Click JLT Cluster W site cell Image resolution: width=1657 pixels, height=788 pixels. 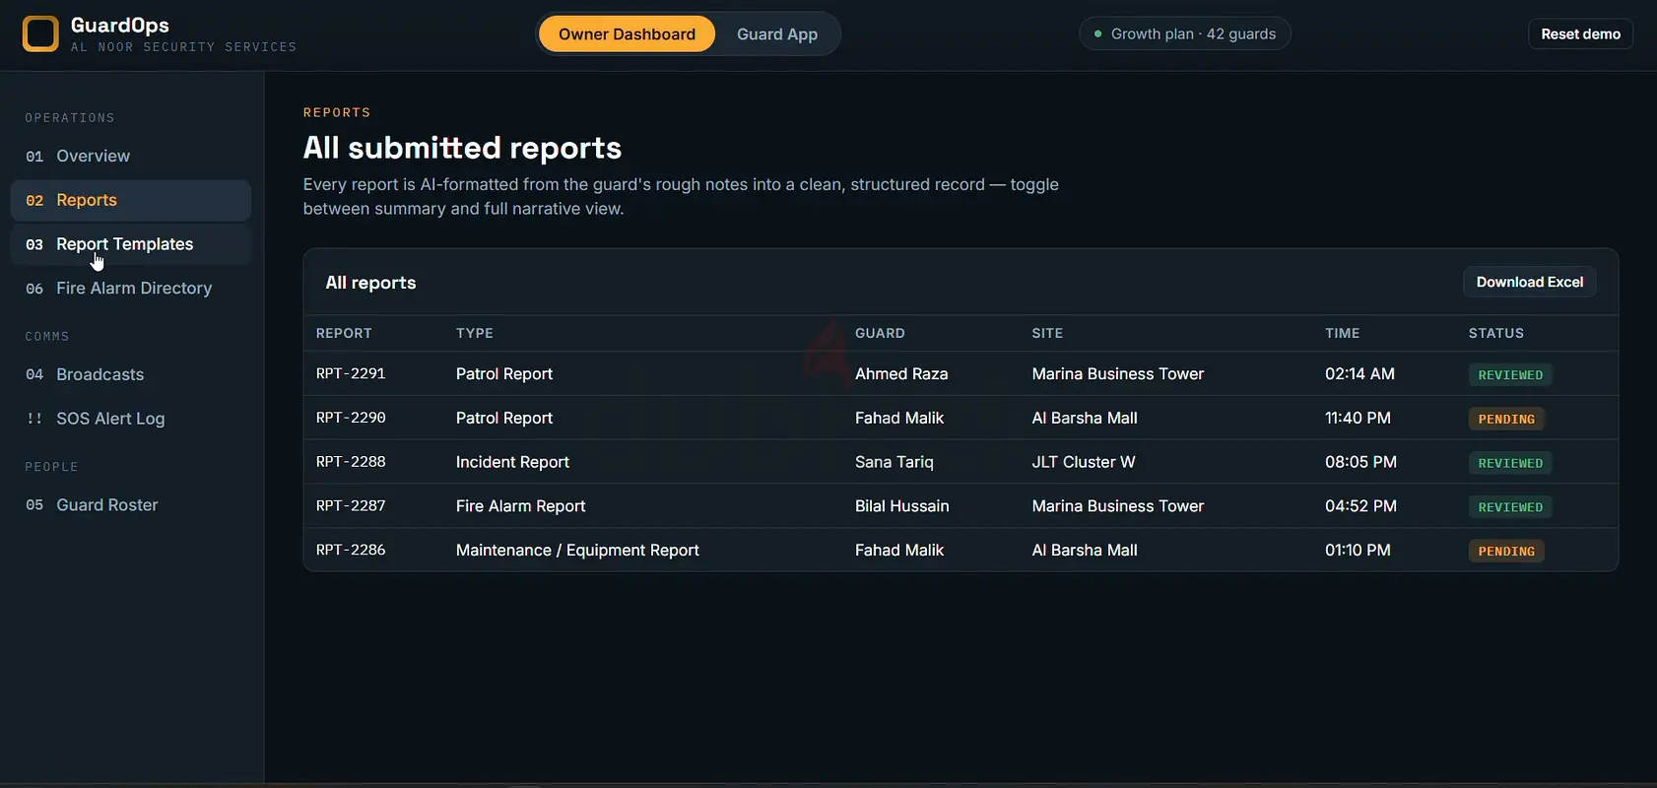(1084, 462)
